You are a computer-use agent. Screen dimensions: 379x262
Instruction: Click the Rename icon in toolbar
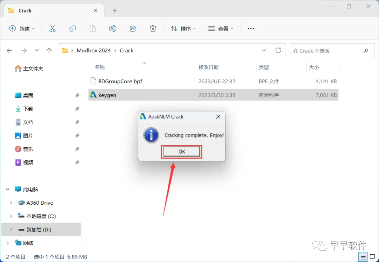click(x=113, y=28)
